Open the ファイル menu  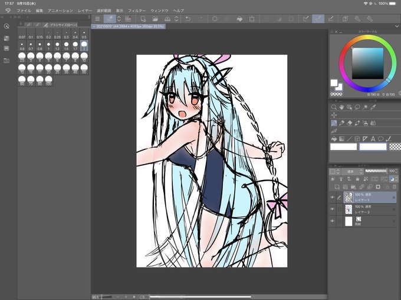click(24, 11)
